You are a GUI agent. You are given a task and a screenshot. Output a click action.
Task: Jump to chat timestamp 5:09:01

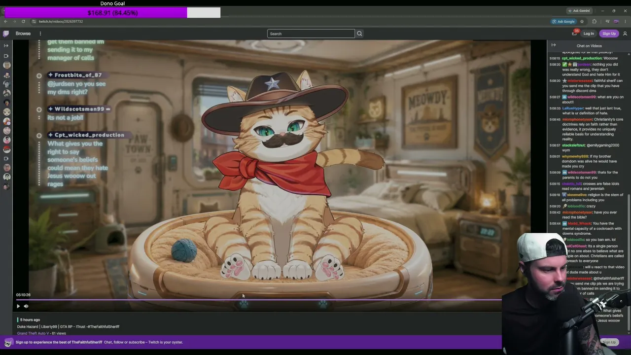(555, 156)
